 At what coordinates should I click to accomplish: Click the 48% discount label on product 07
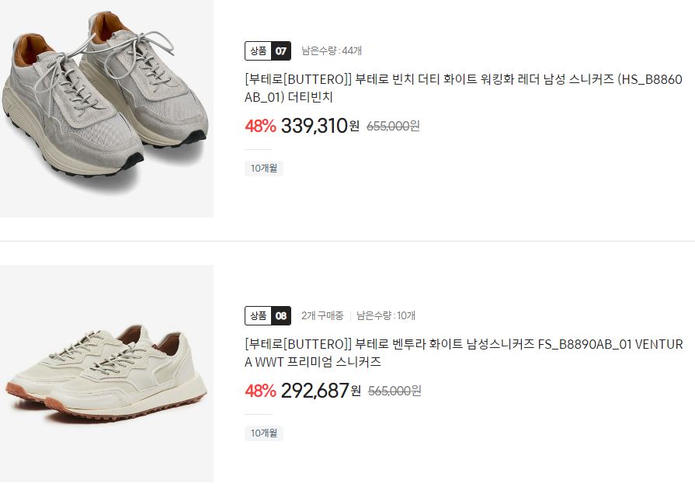pos(261,126)
